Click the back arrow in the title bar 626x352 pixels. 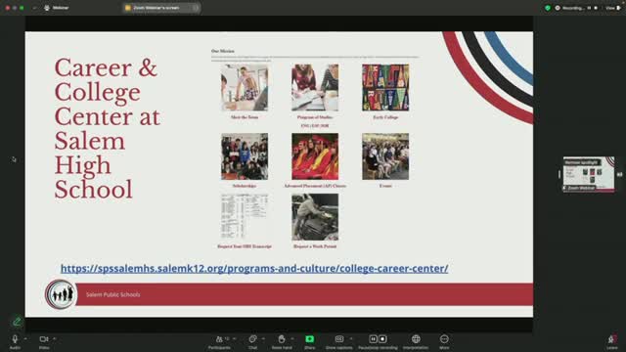tap(35, 8)
